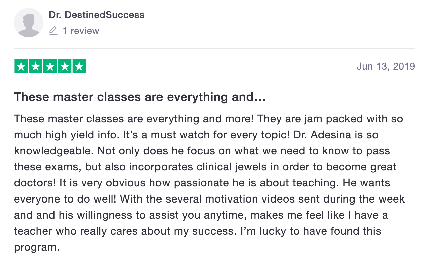Click the word "knowledgeable" in the review
This screenshot has height=264, width=428.
54,151
